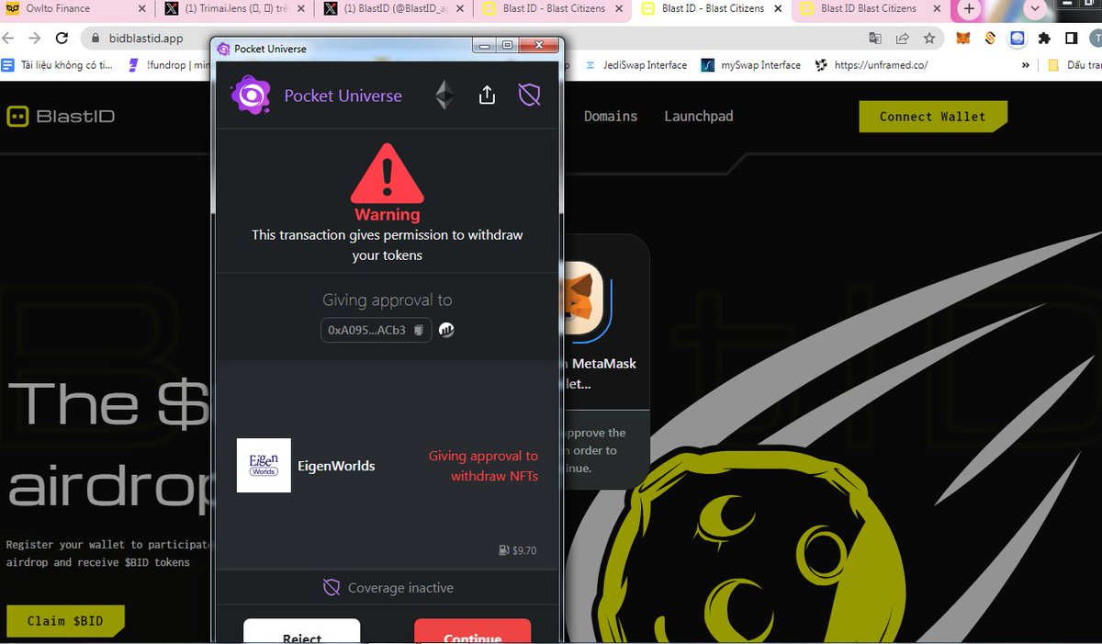
Task: Open the Launchpad menu on BlastID
Action: click(x=699, y=116)
